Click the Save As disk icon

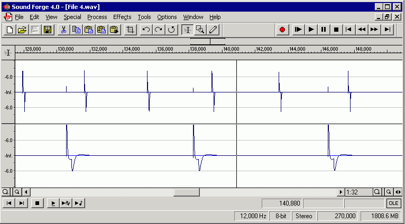[48, 30]
